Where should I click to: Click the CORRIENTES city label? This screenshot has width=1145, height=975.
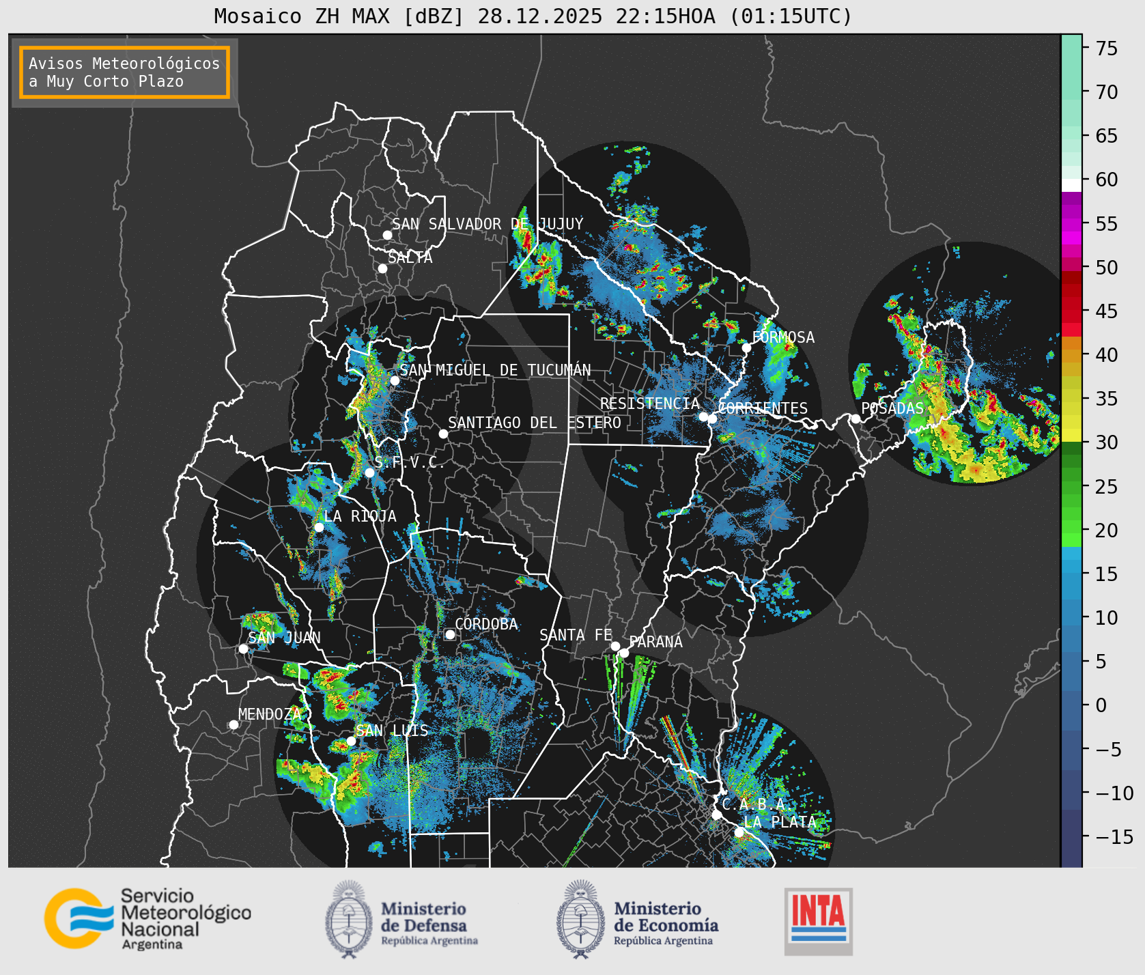point(763,408)
